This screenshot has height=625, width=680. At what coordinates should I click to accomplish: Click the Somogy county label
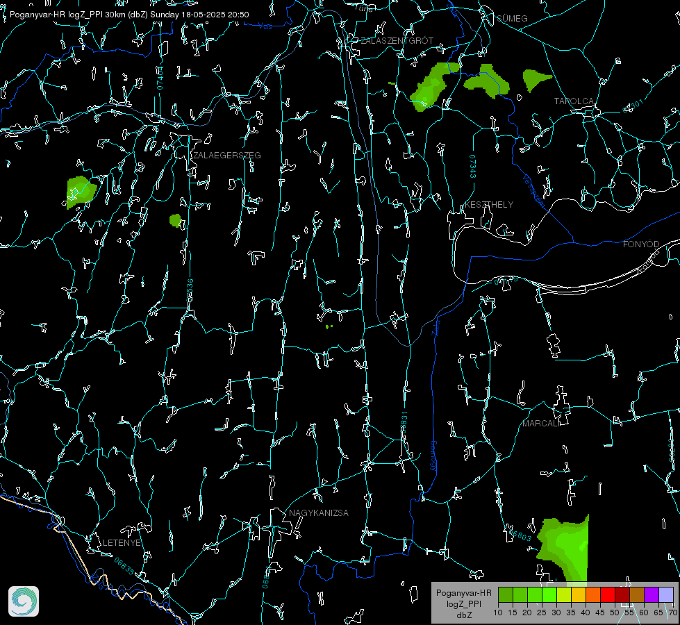pos(433,457)
